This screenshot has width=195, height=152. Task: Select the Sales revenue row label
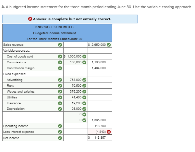click(13, 45)
